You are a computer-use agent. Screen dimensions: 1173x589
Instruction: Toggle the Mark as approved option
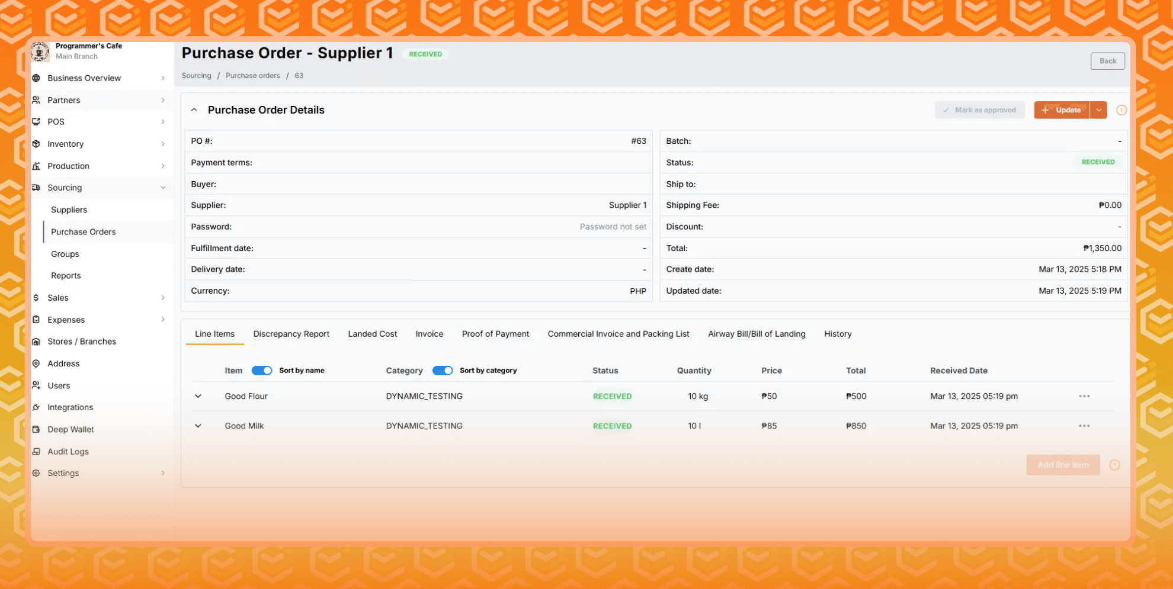click(x=980, y=110)
